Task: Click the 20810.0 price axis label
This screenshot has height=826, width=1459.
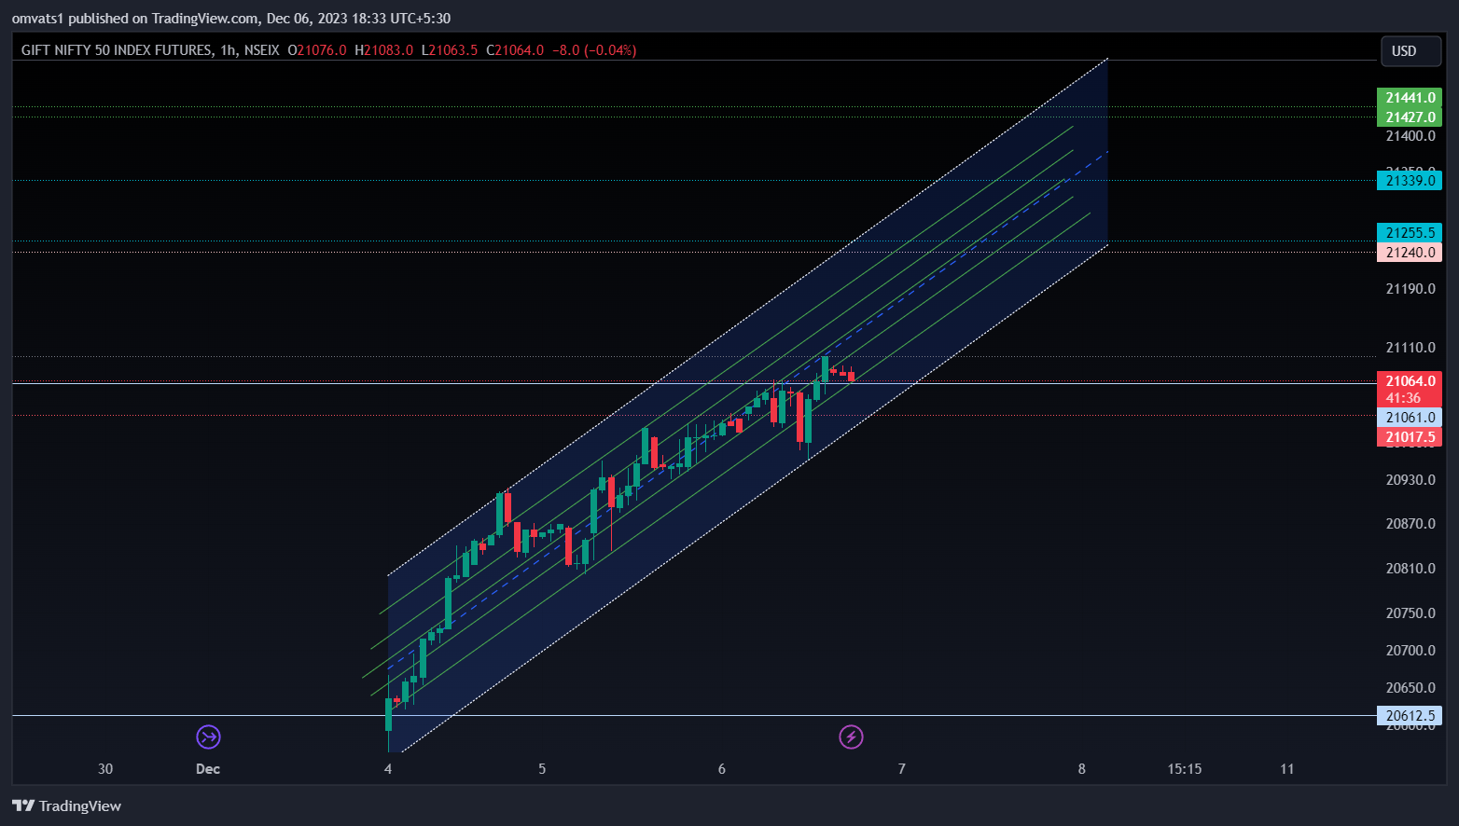Action: [1410, 569]
